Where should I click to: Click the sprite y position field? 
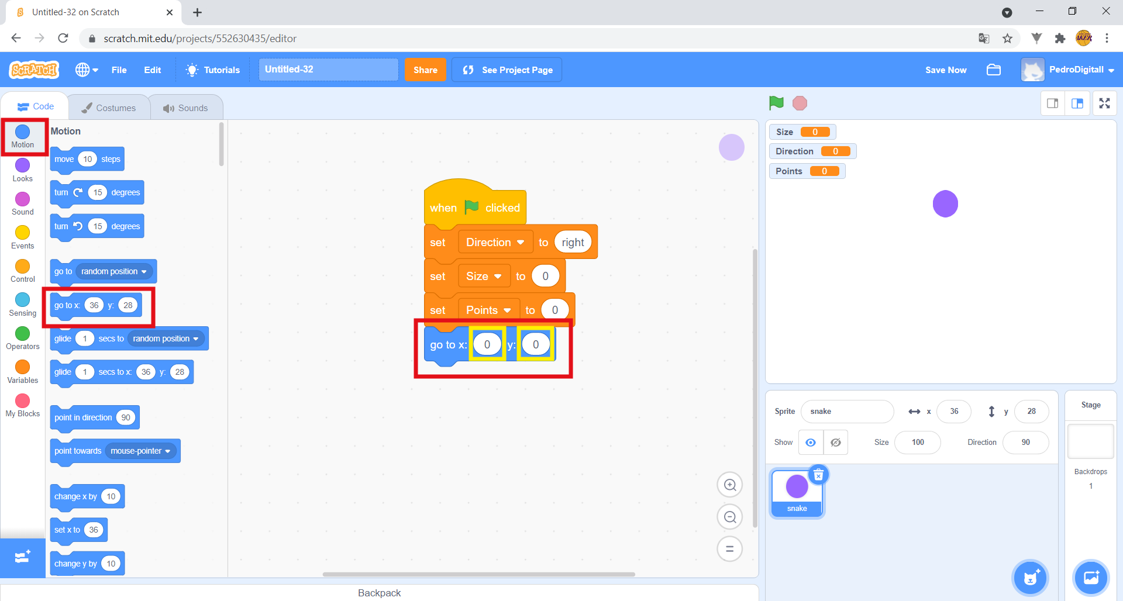1031,412
